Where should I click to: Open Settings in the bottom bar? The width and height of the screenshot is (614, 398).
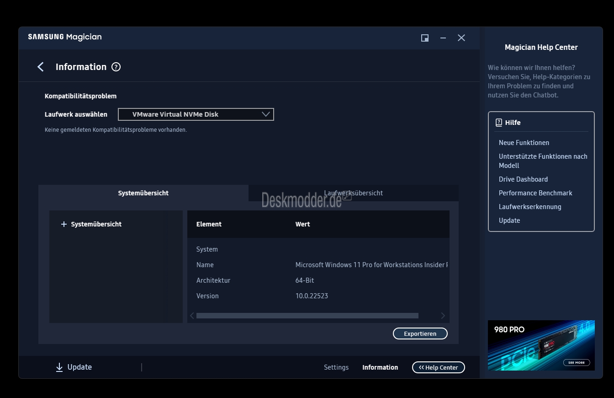336,367
